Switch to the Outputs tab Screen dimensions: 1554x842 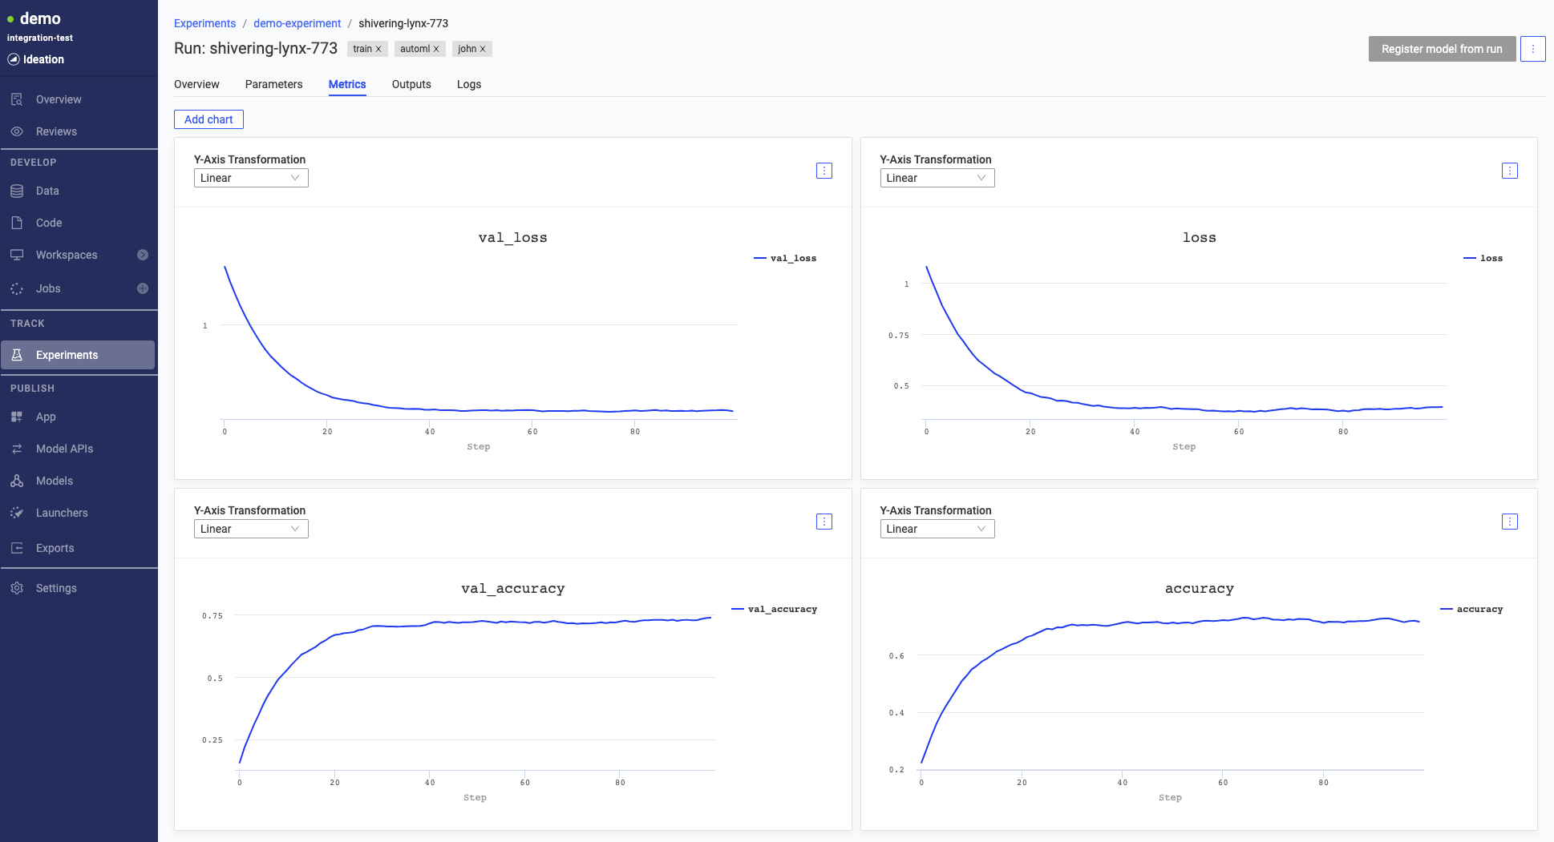[411, 84]
